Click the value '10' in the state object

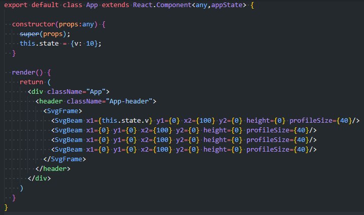point(90,44)
